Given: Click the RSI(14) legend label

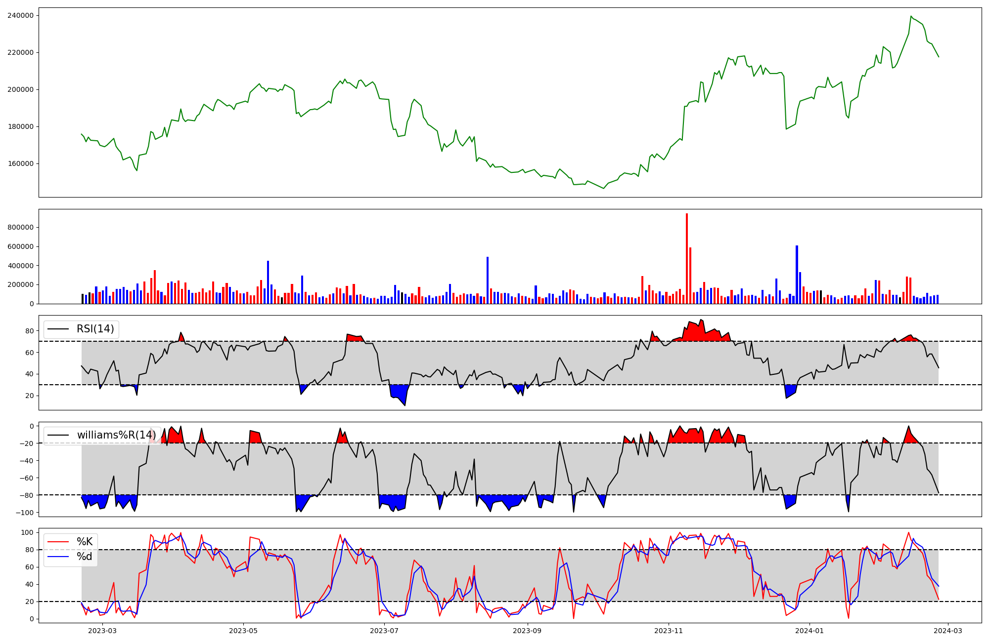Looking at the screenshot, I should tap(95, 329).
